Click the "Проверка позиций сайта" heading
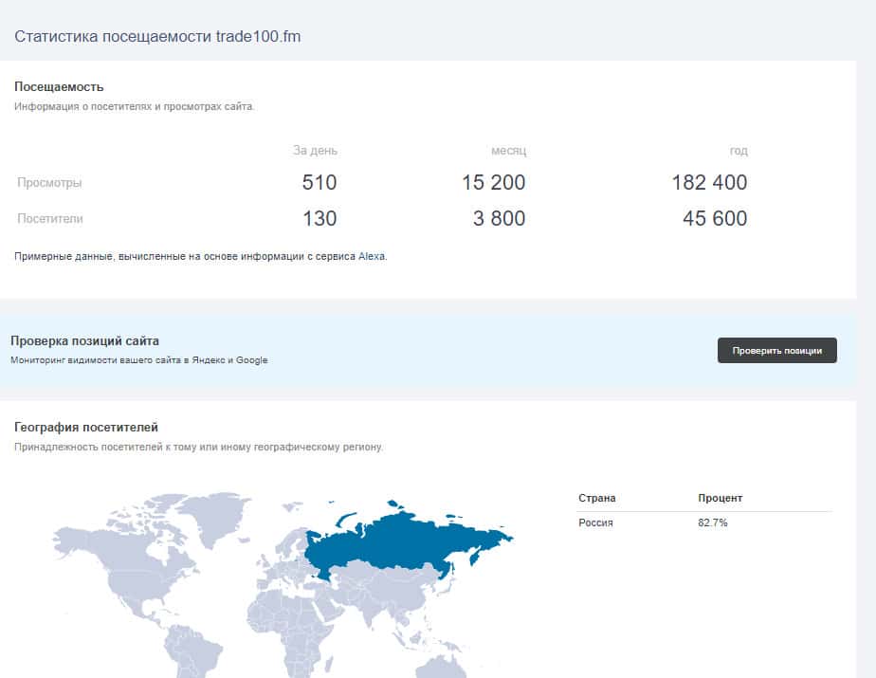 click(x=84, y=340)
